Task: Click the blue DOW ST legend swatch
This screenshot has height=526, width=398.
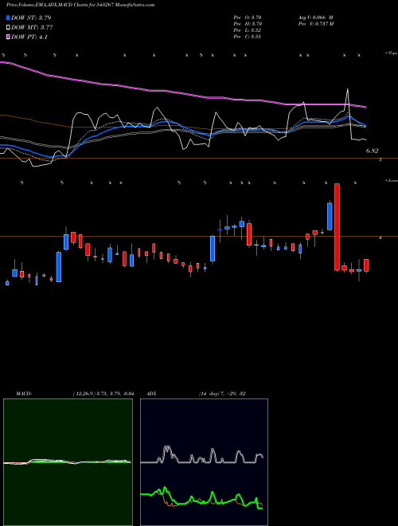Action: pos(9,18)
